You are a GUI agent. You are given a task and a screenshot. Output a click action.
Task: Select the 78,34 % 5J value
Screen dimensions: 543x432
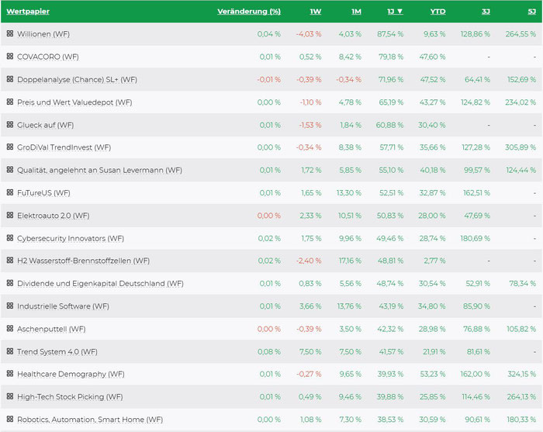(523, 284)
